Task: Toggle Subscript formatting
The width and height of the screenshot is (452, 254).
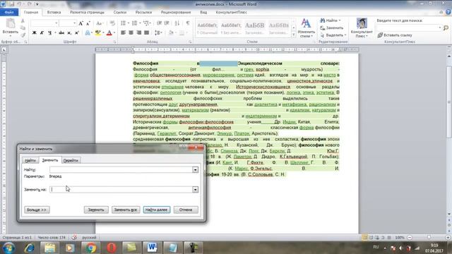Action: tap(69, 33)
